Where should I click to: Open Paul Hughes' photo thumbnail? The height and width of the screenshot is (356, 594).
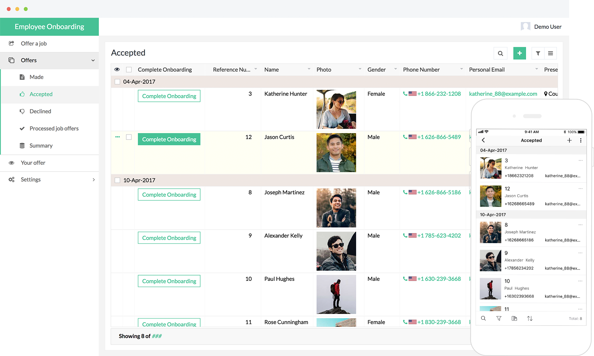click(336, 294)
